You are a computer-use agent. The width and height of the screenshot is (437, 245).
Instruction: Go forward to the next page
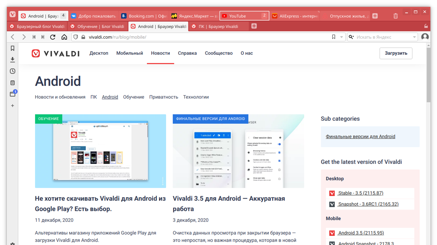click(x=24, y=37)
